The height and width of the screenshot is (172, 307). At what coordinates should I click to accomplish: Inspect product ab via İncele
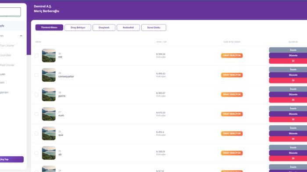click(288, 147)
